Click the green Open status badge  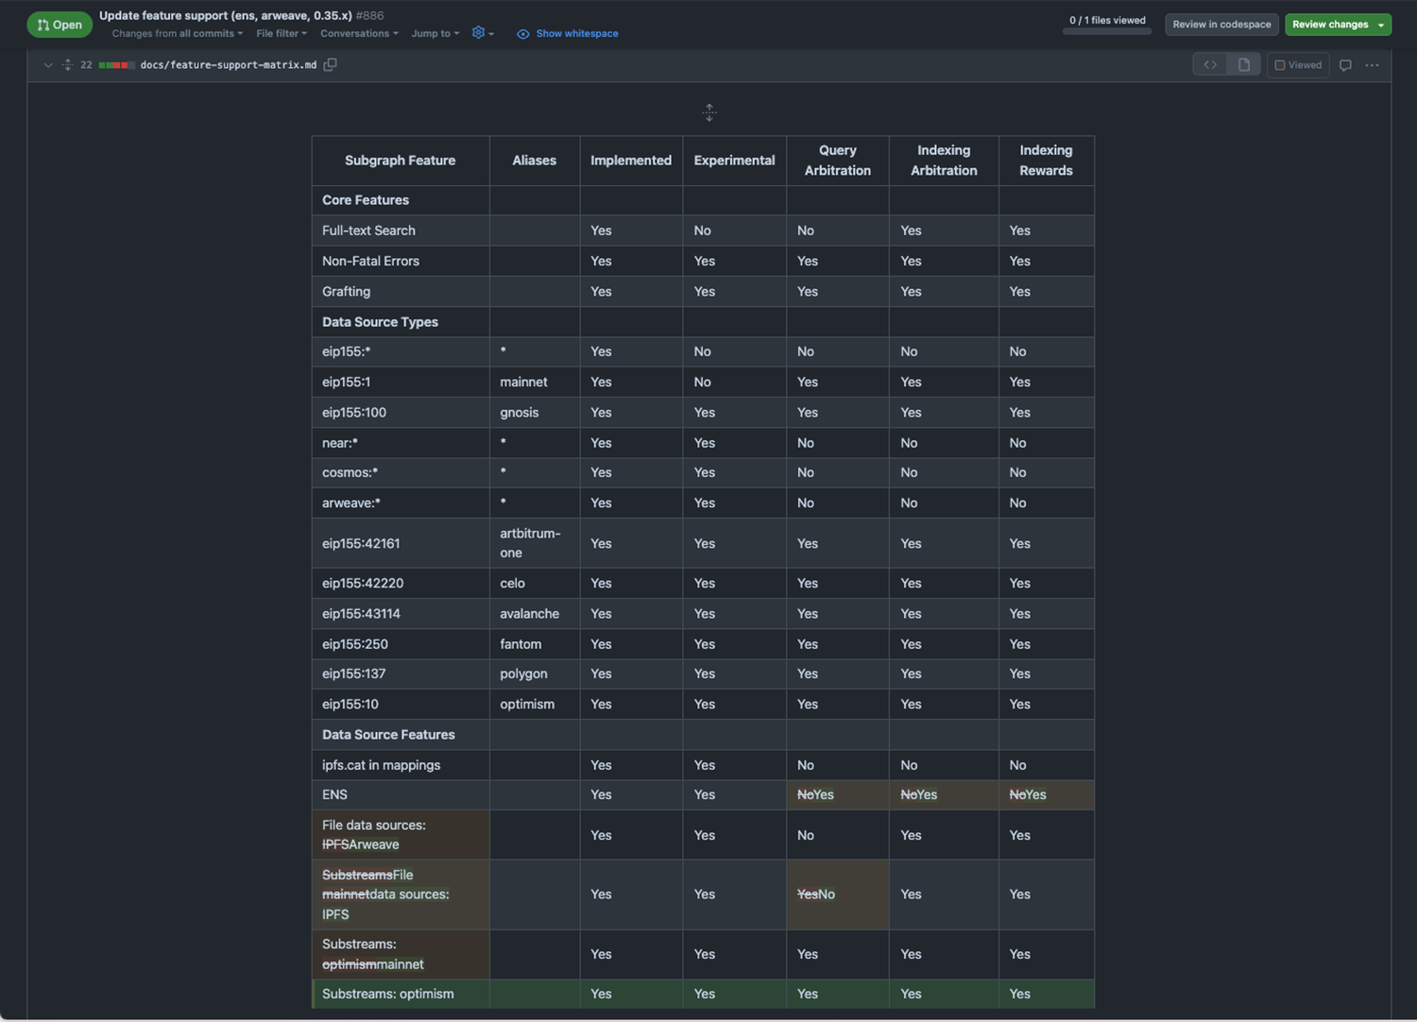tap(60, 25)
